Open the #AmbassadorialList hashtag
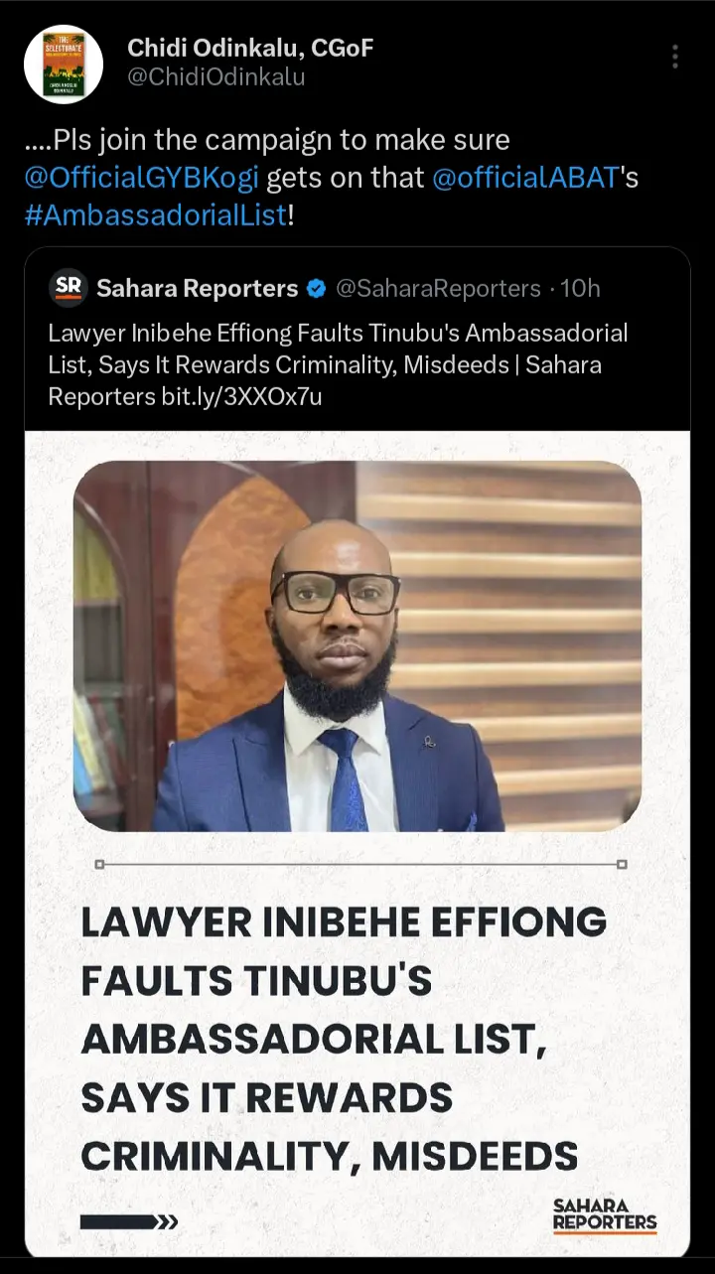715x1274 pixels. pos(155,214)
